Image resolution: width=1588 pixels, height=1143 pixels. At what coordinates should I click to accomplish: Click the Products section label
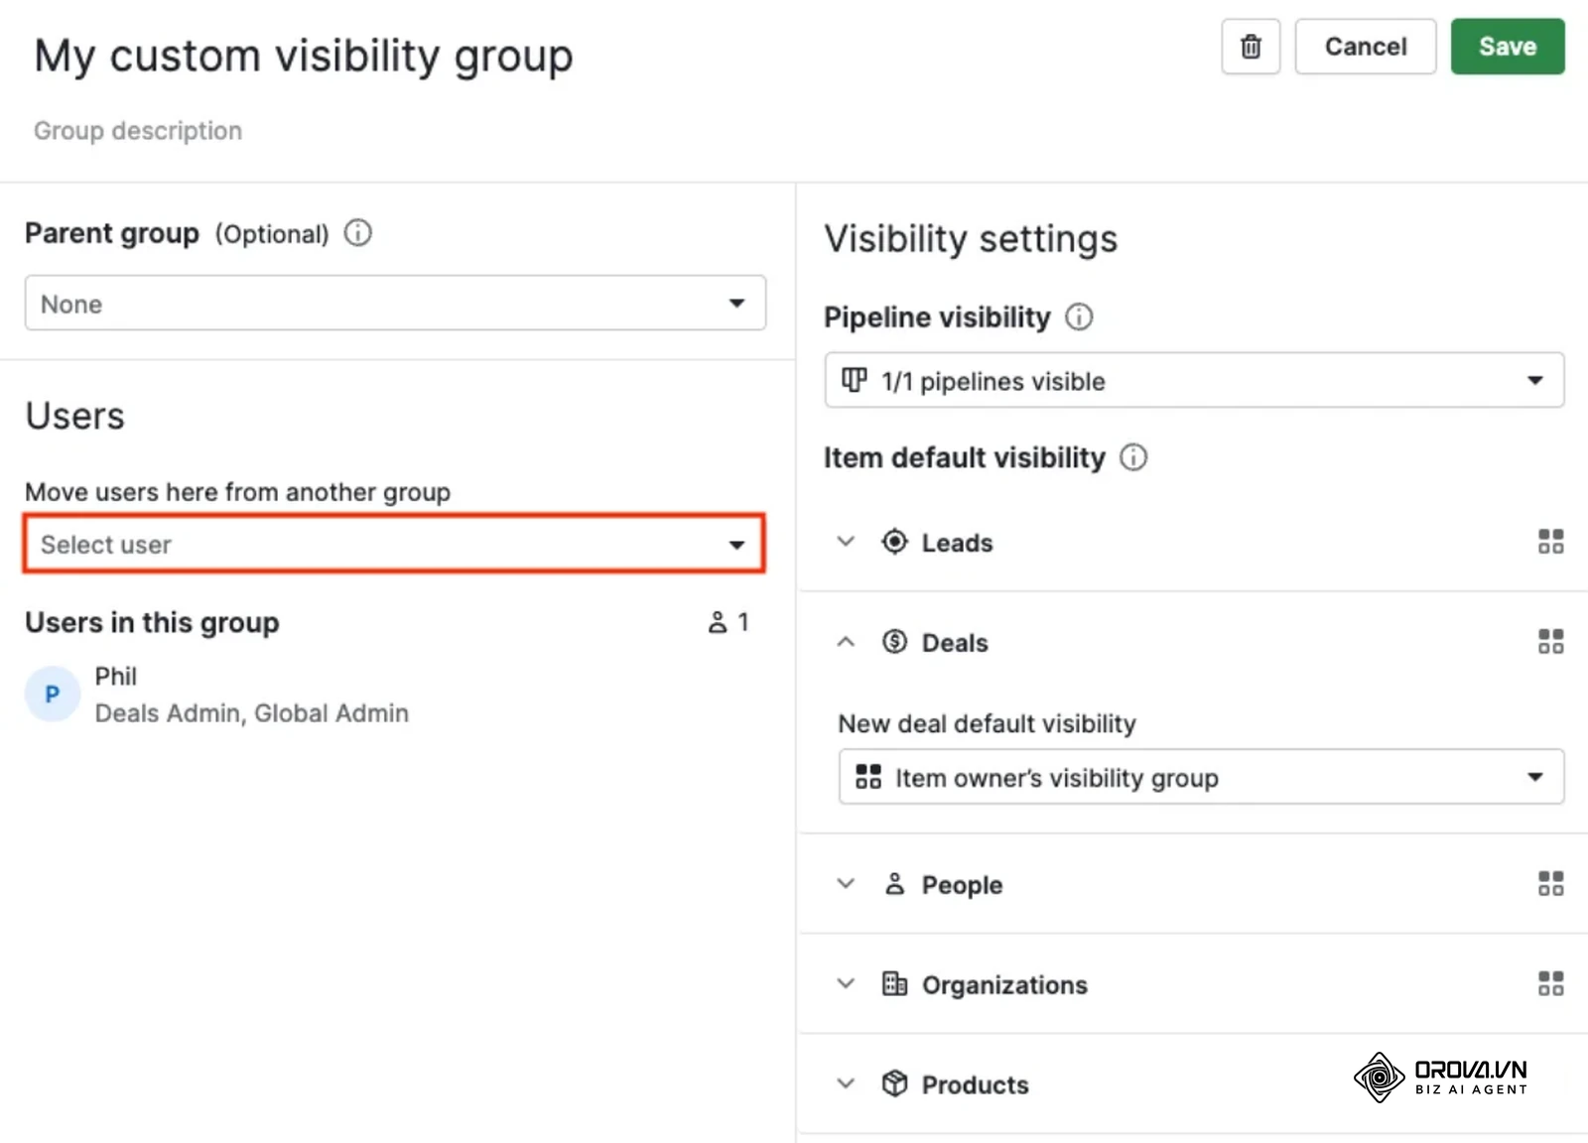click(975, 1085)
